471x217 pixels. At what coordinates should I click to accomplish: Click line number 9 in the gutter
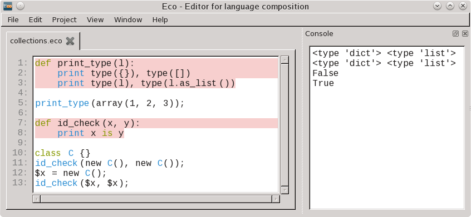[x=22, y=143]
